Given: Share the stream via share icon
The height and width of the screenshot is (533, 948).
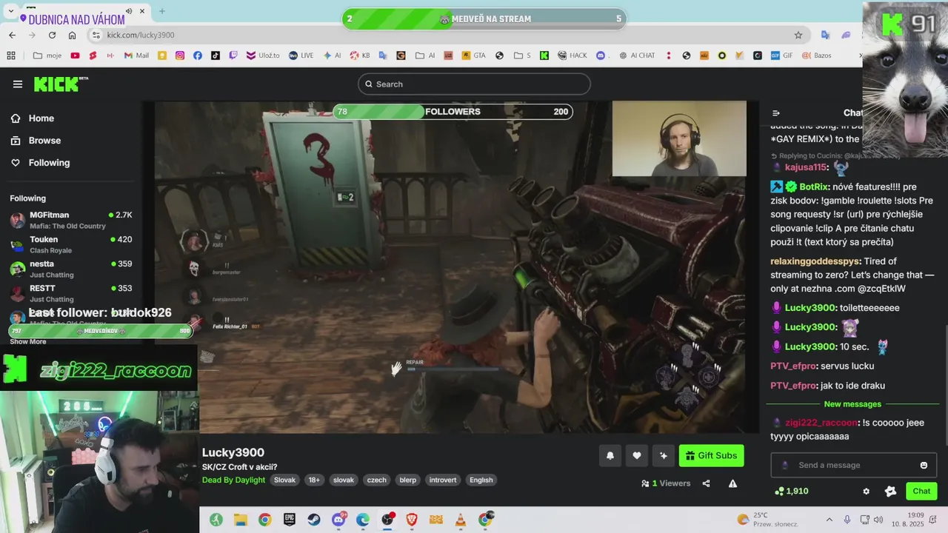Looking at the screenshot, I should pyautogui.click(x=706, y=483).
